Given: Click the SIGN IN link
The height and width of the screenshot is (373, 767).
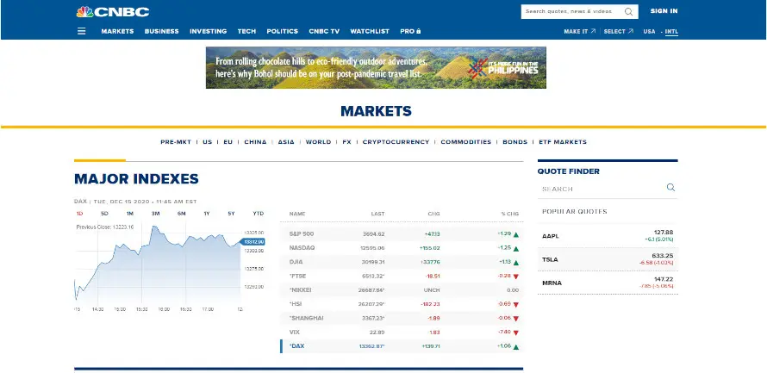Looking at the screenshot, I should coord(664,10).
